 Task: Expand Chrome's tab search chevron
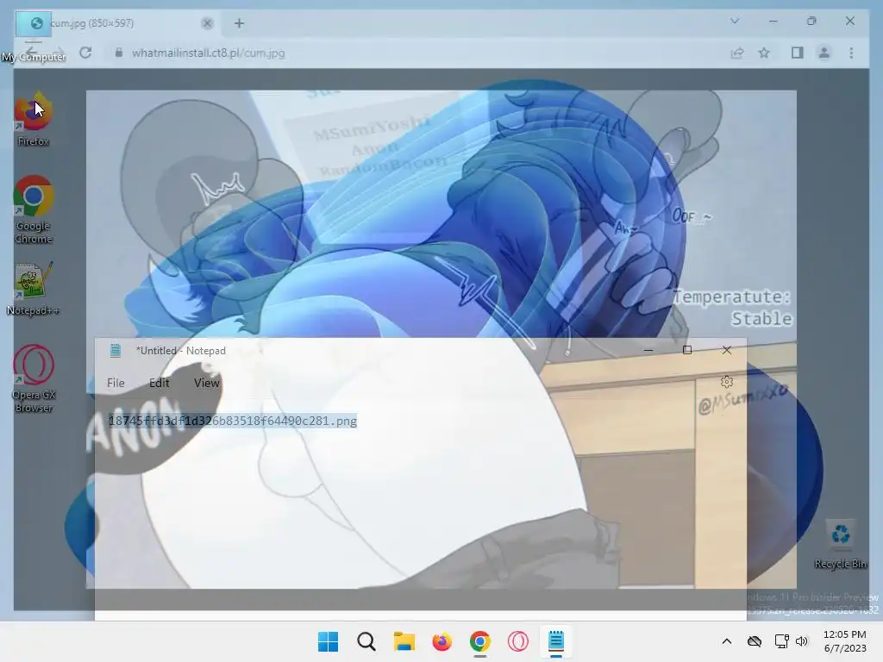735,22
